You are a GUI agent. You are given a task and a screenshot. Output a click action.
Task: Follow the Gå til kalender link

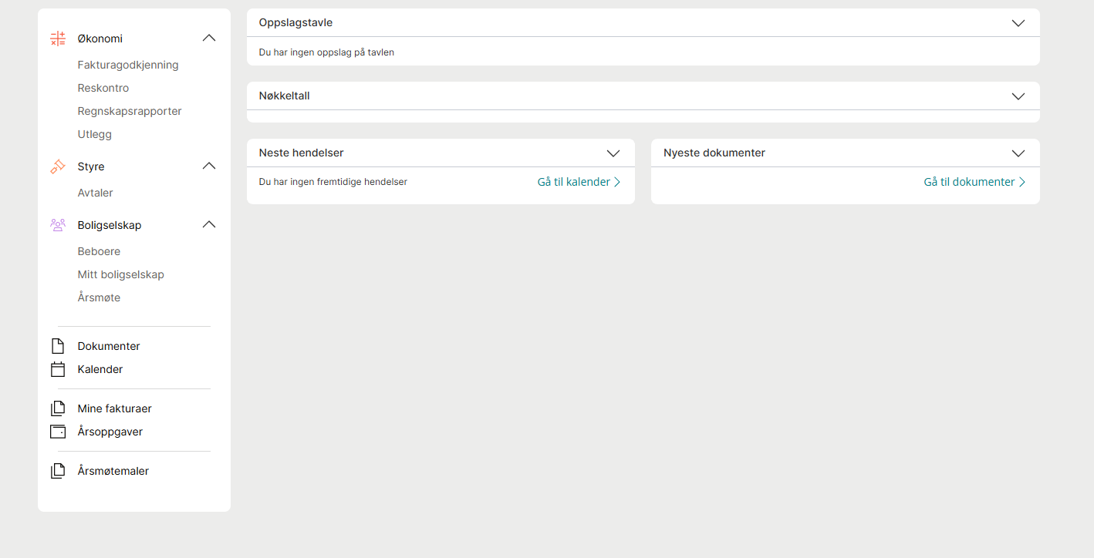coord(579,182)
